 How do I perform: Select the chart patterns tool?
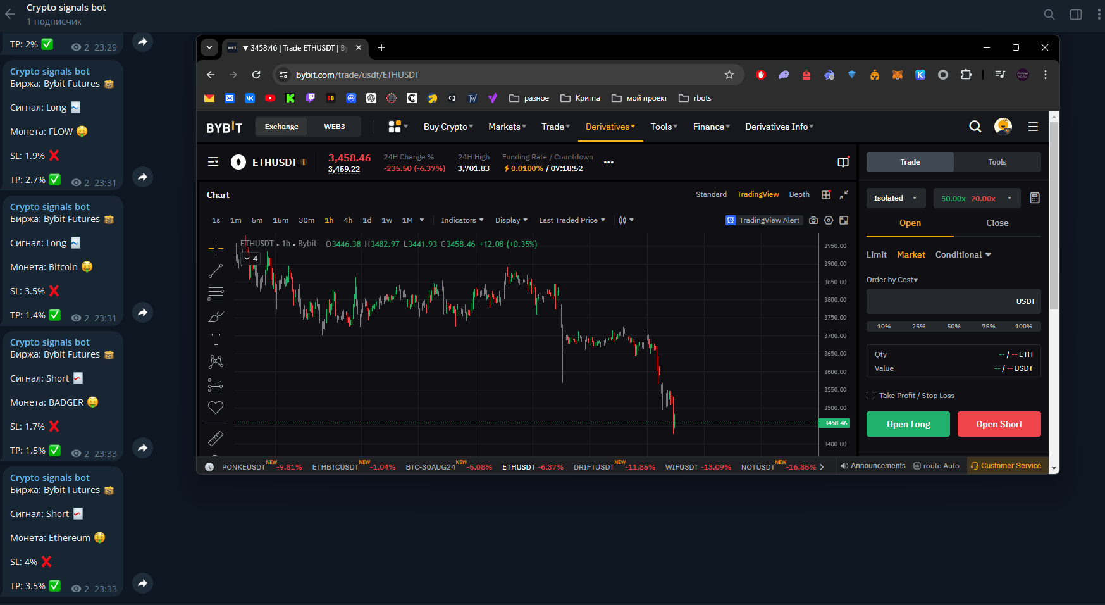(216, 361)
